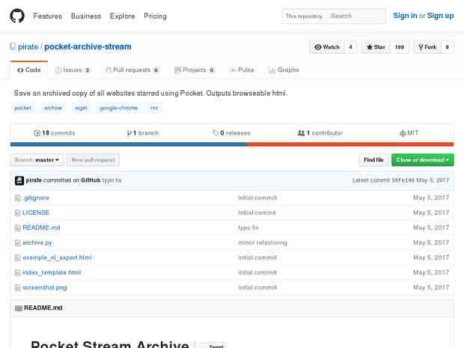Open the Pull requests tab
This screenshot has height=348, width=464.
tap(132, 70)
